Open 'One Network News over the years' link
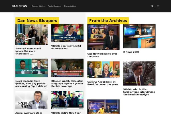The width and height of the screenshot is (171, 114). pyautogui.click(x=102, y=55)
